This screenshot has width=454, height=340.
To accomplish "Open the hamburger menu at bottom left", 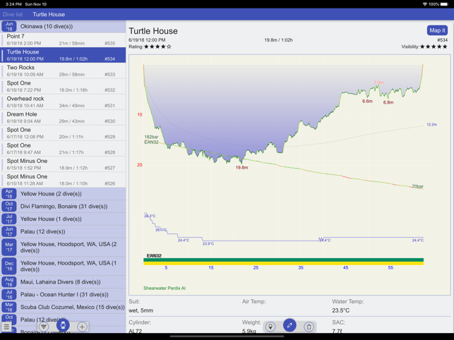I will [x=7, y=327].
